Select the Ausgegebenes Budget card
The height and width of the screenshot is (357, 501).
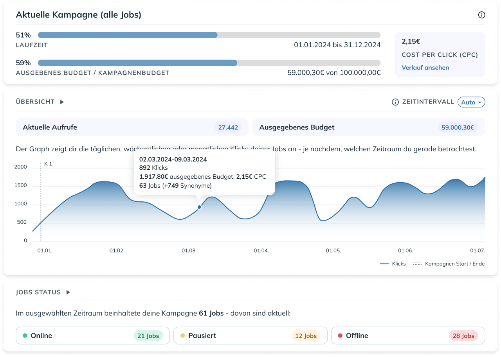pos(369,127)
